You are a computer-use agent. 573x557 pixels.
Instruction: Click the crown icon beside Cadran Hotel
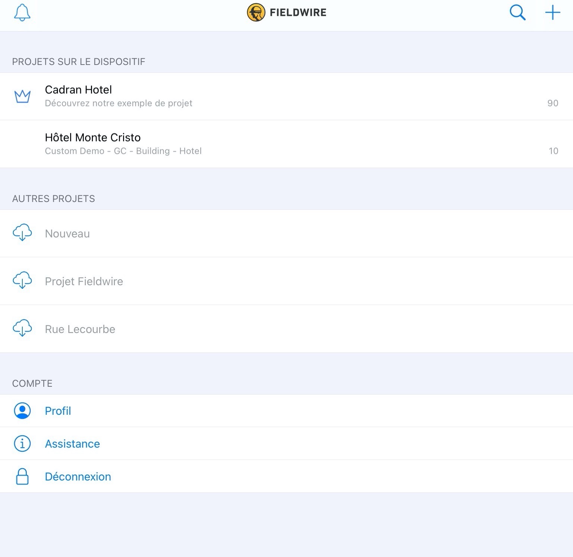pyautogui.click(x=22, y=96)
